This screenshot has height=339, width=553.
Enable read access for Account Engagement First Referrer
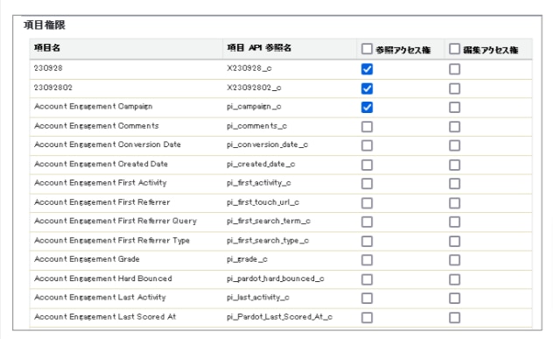coord(367,202)
